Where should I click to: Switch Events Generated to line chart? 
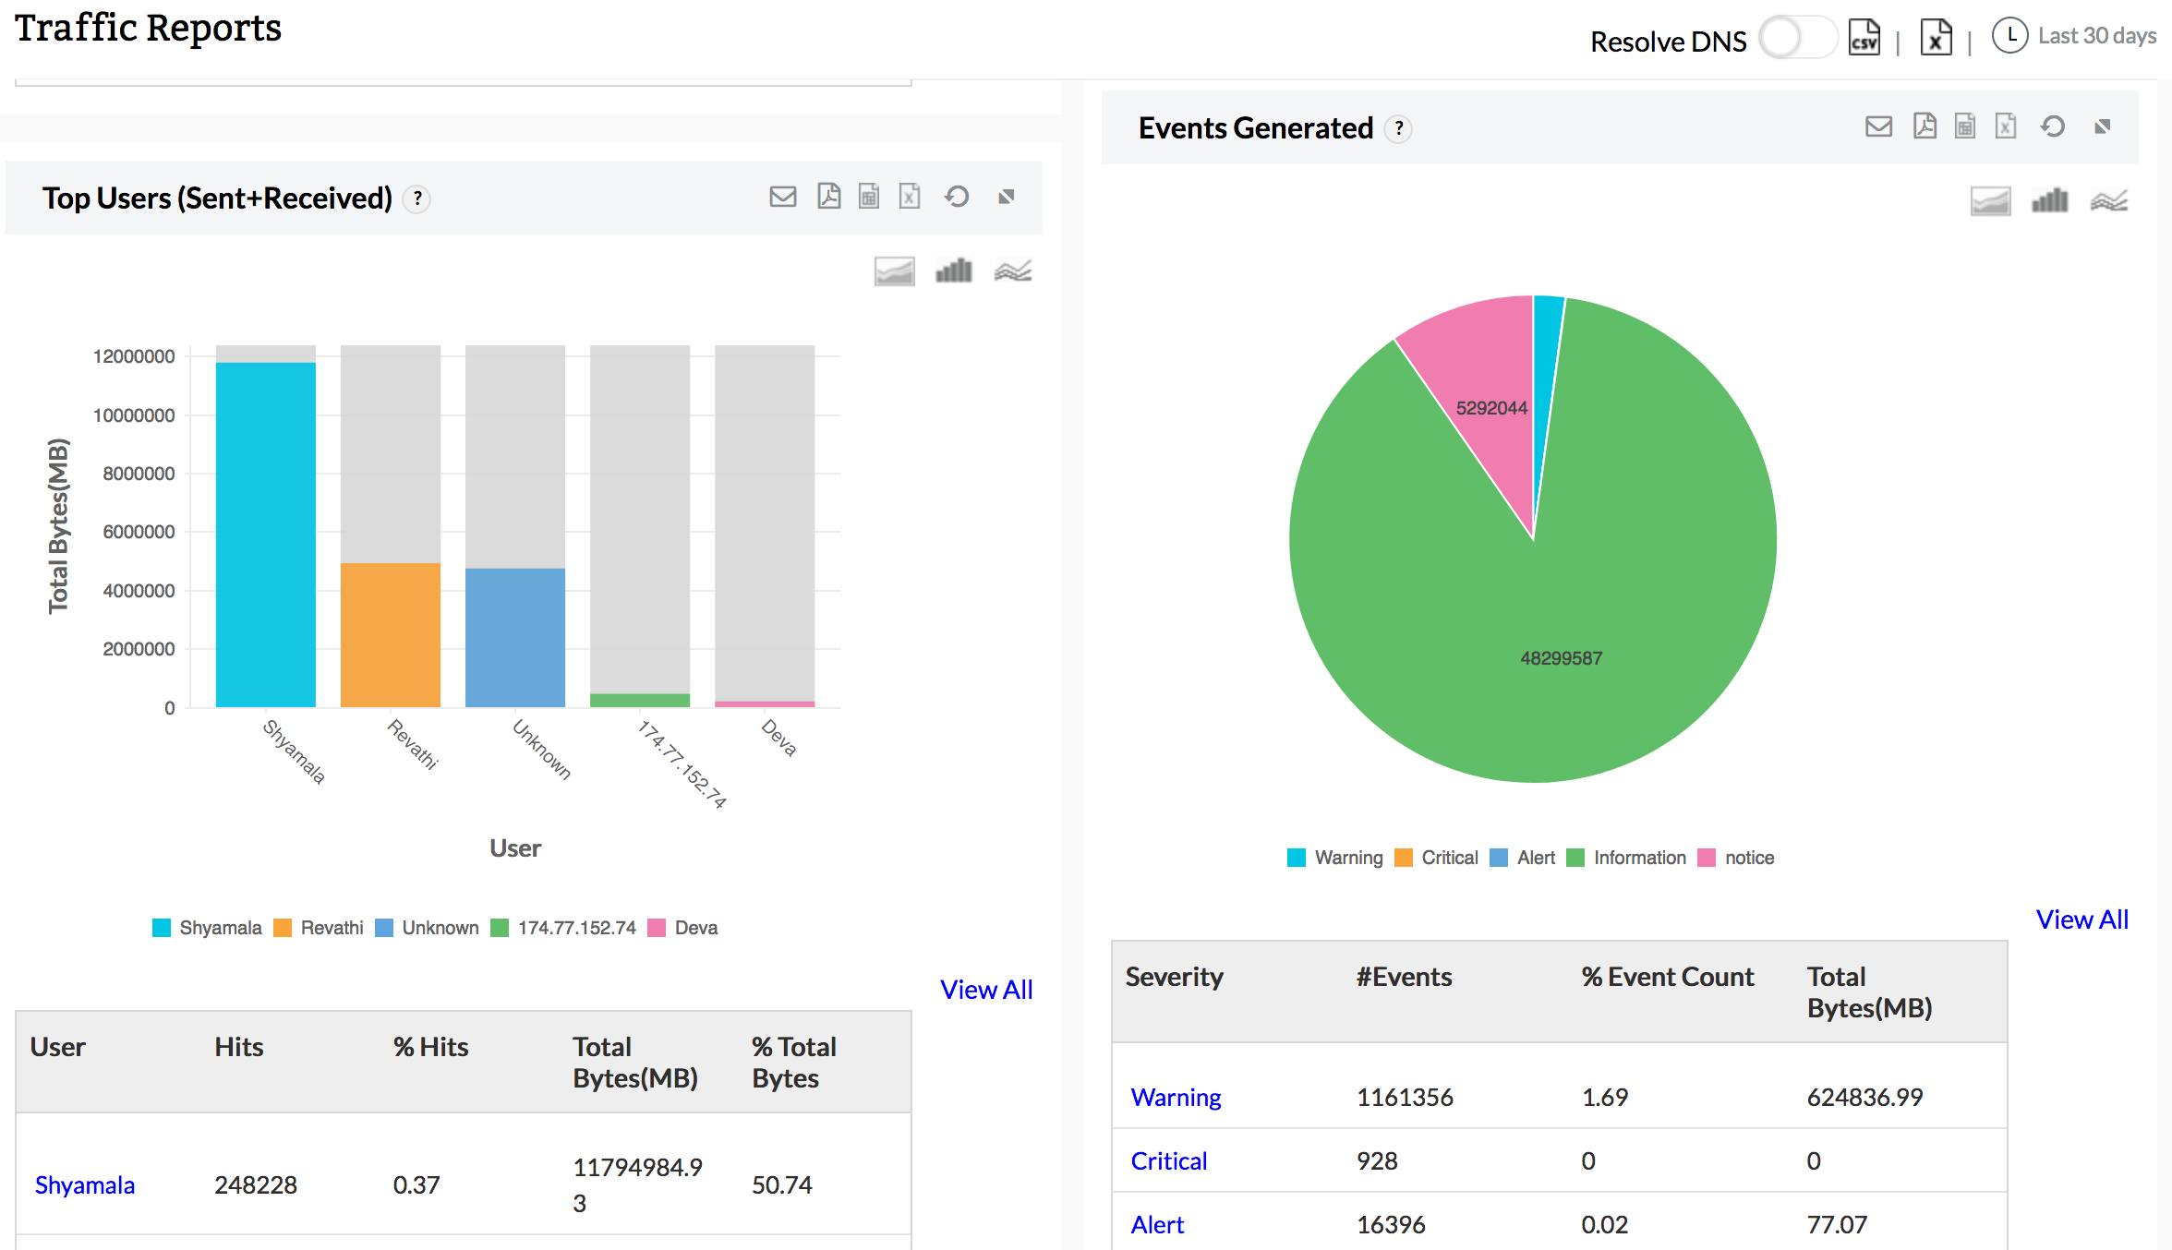[2108, 201]
